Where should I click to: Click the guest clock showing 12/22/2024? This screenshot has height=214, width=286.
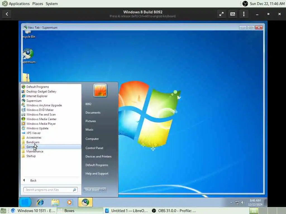(255, 202)
